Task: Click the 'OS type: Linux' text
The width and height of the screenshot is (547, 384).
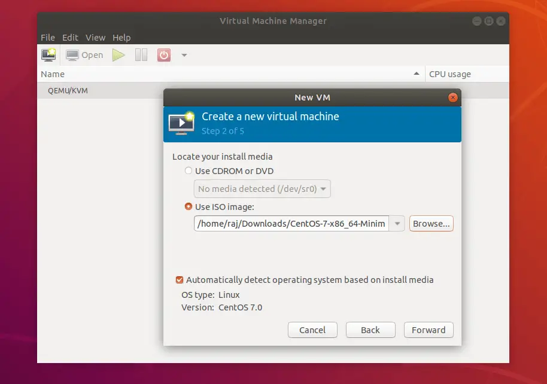Action: click(x=210, y=295)
